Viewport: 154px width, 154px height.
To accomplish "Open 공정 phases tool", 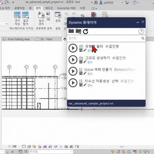I will [x=58, y=17].
